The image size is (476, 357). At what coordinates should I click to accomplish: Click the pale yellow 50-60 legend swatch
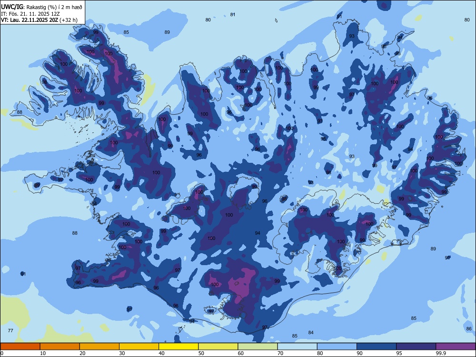pos(218,347)
